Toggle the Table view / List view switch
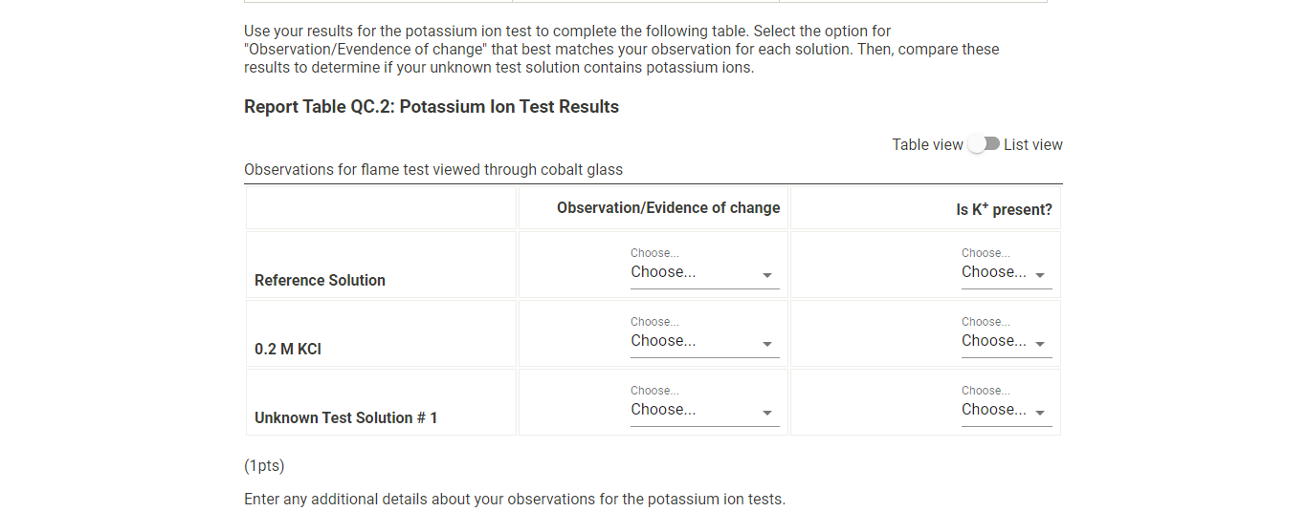1307x512 pixels. [x=984, y=144]
